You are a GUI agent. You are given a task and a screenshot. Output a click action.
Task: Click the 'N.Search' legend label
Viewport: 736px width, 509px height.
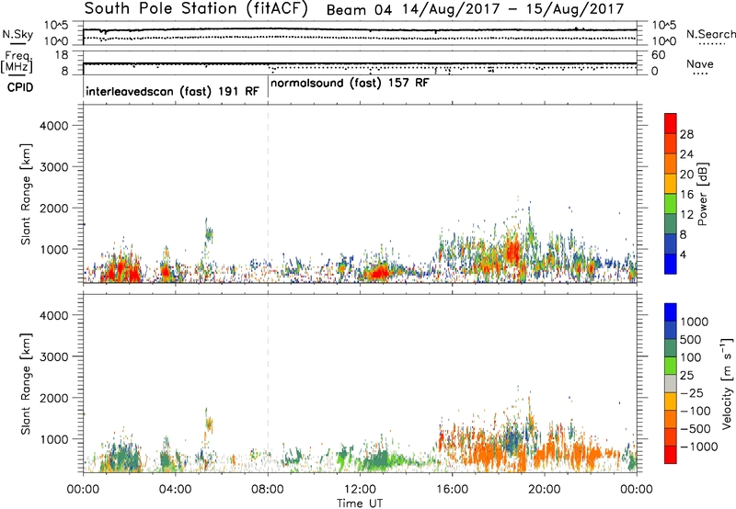[710, 34]
